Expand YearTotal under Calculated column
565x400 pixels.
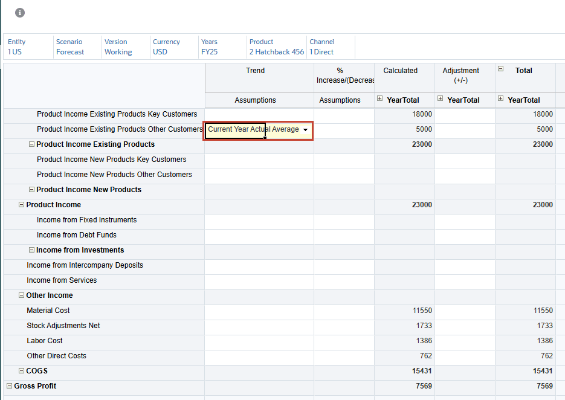point(380,98)
